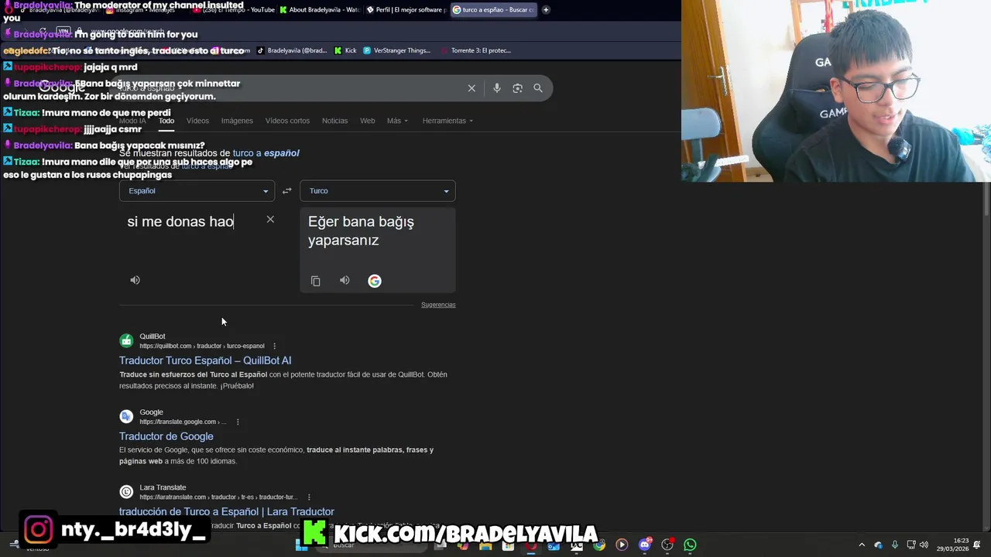This screenshot has height=557, width=991.
Task: Open Chrome from the taskbar
Action: [599, 545]
